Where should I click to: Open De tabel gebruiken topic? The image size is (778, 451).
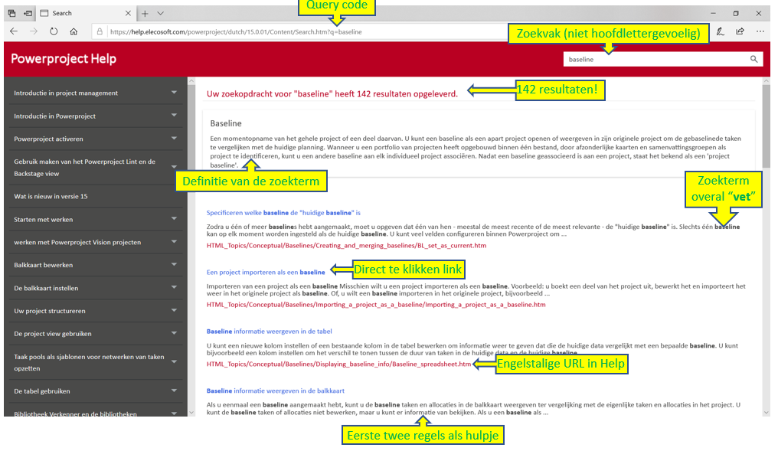pos(41,391)
